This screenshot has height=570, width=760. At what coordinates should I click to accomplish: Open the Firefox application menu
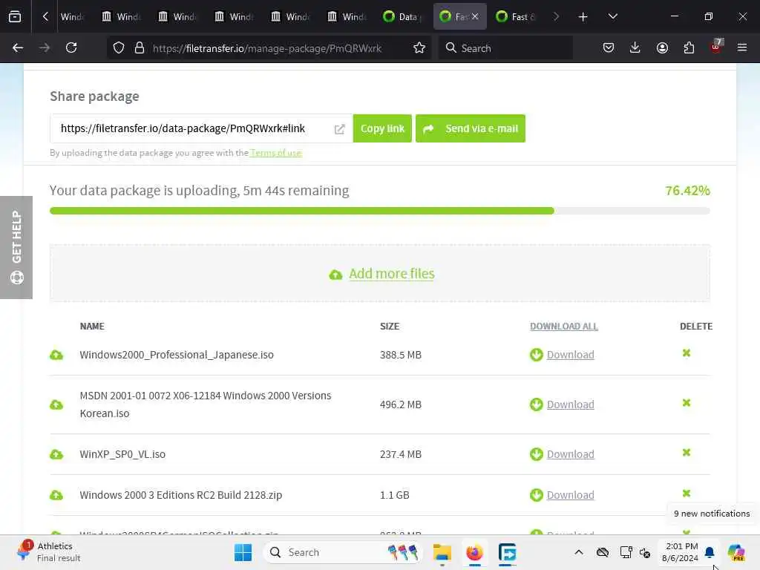click(742, 47)
